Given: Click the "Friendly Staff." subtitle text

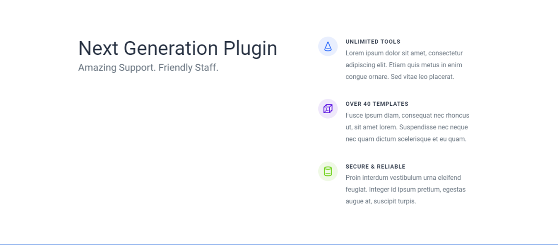Looking at the screenshot, I should (189, 68).
